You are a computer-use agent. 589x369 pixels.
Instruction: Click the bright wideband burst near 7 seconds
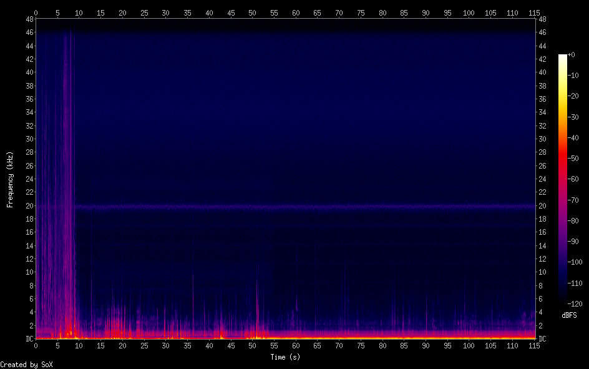click(x=66, y=187)
